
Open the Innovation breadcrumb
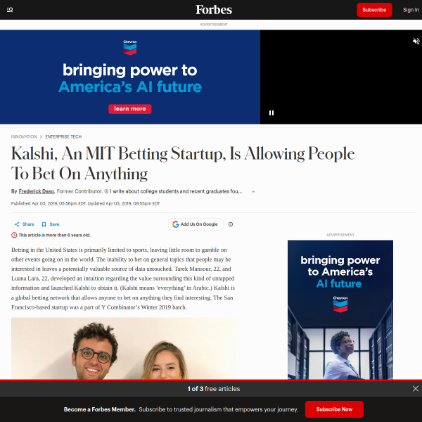click(24, 136)
